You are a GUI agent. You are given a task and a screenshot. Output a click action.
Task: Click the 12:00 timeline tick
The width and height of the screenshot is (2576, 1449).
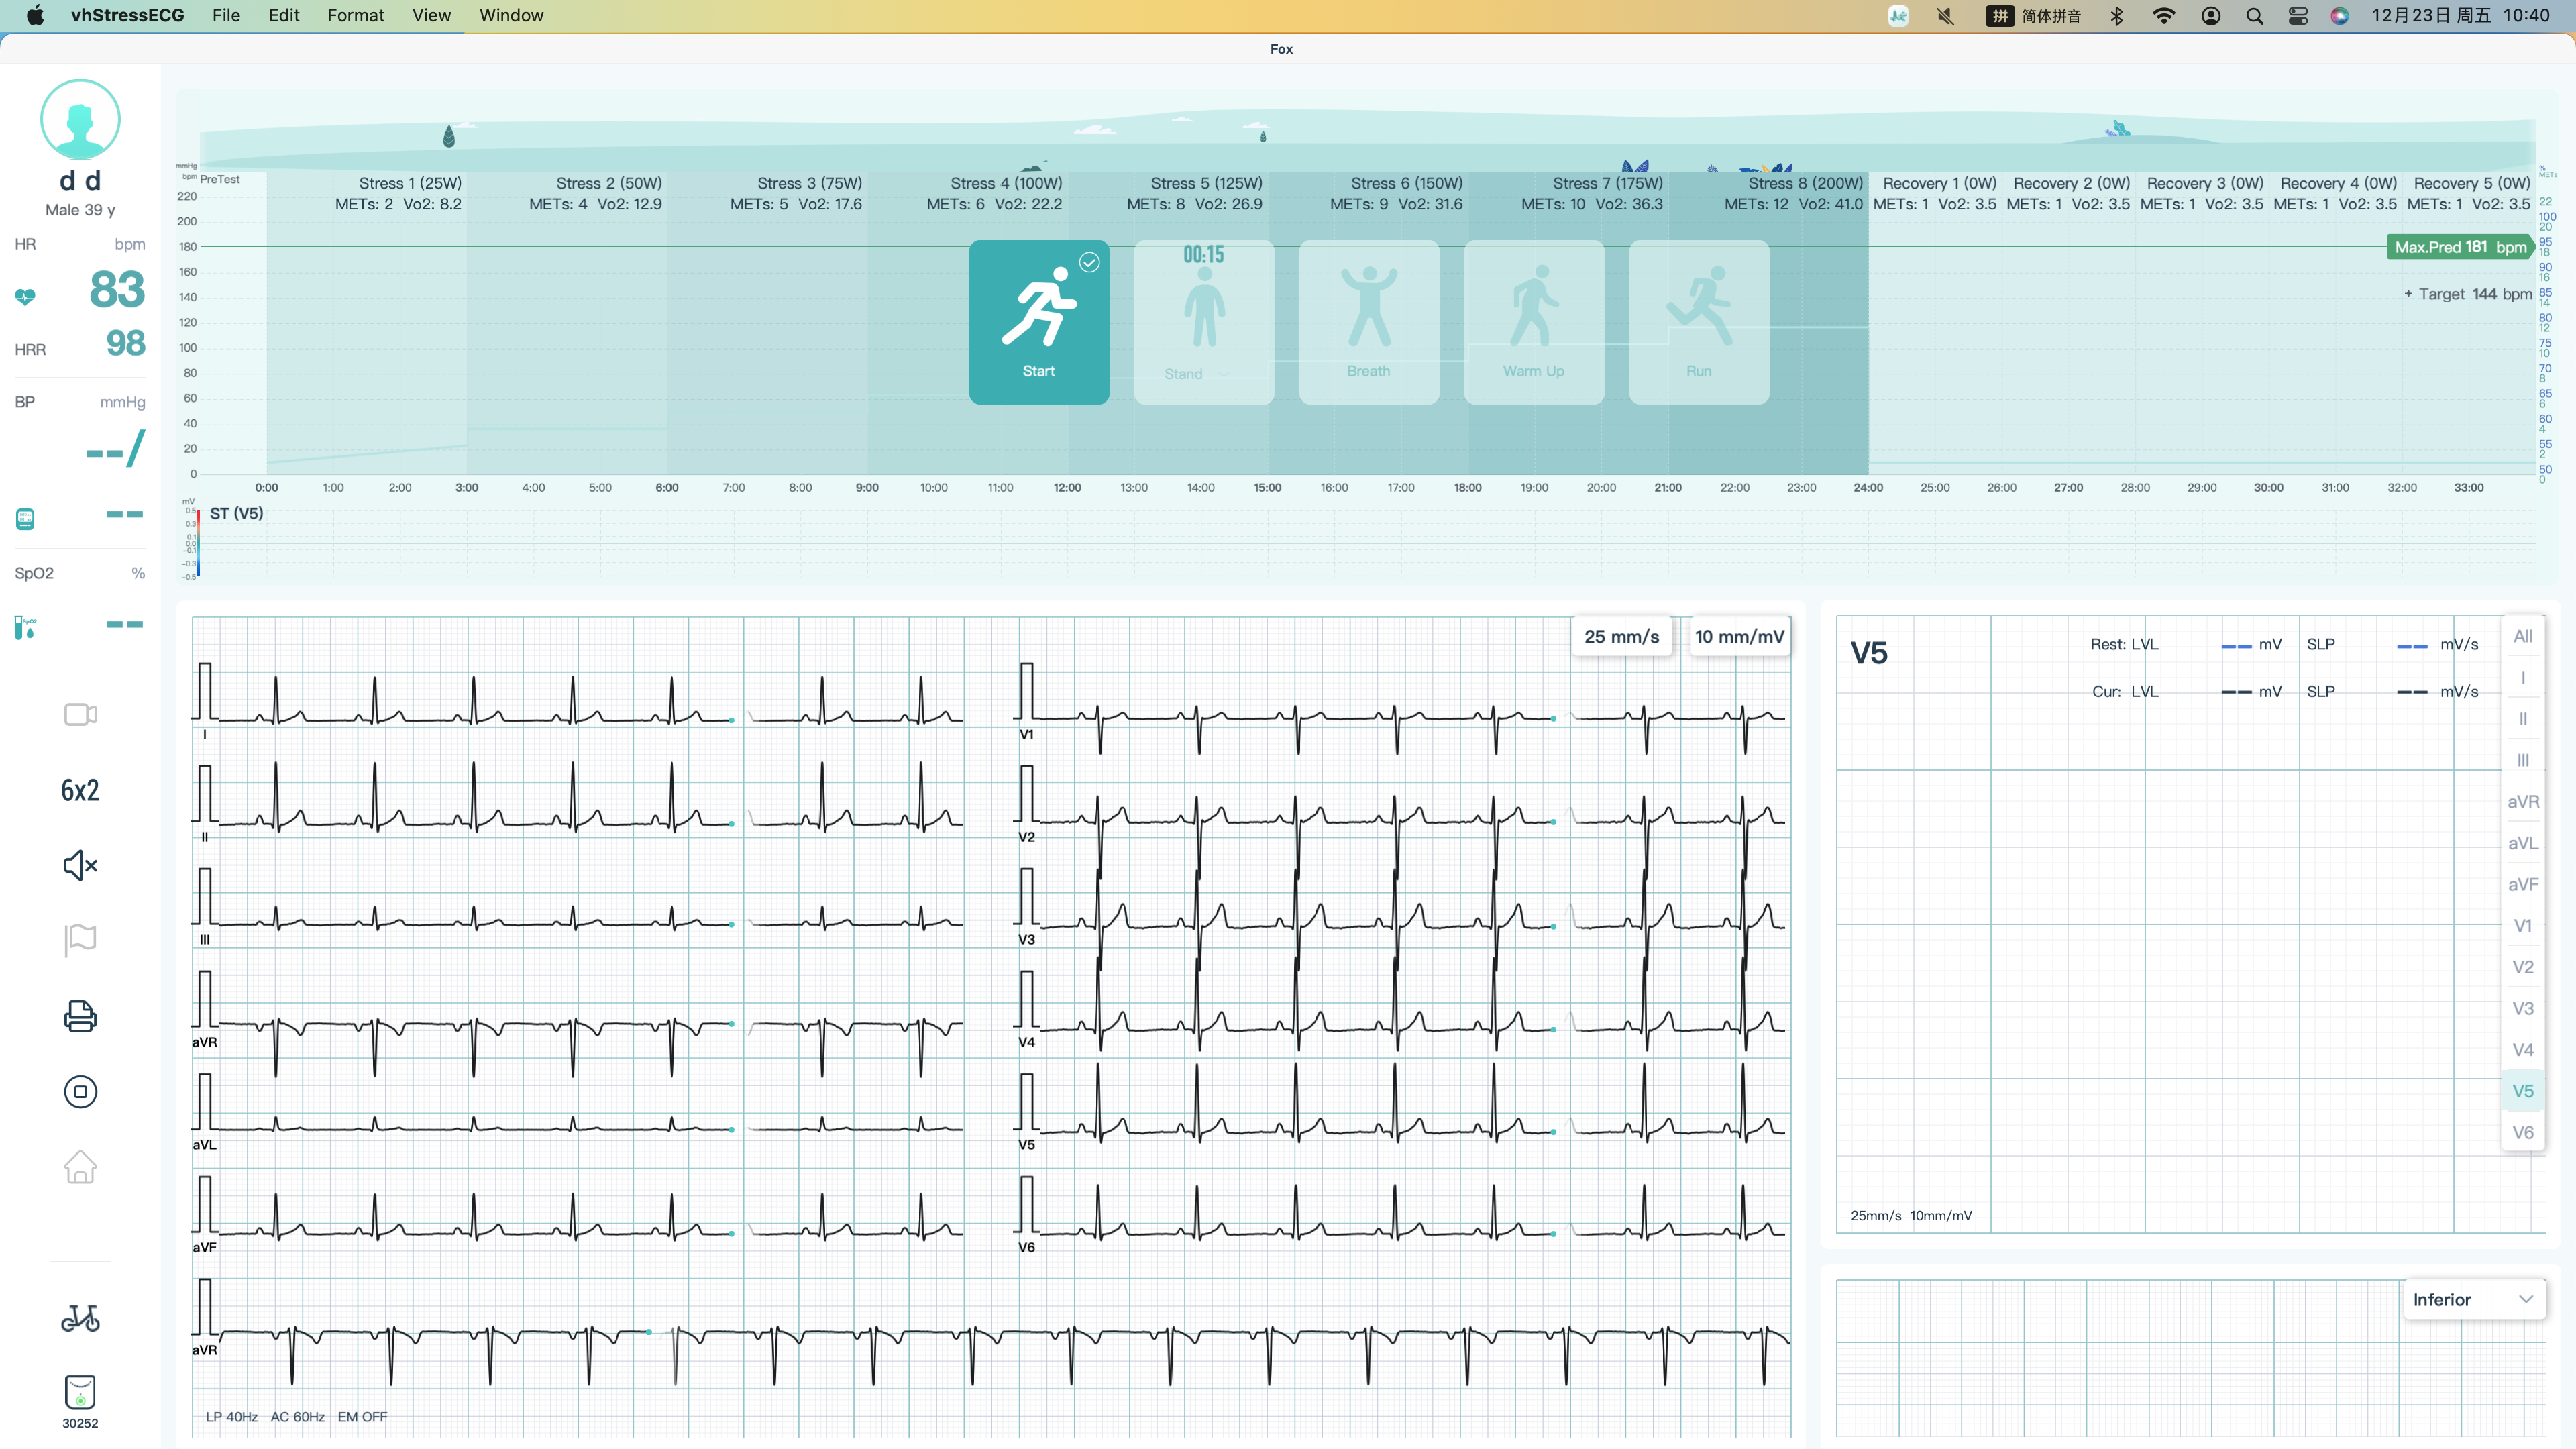[x=1067, y=487]
